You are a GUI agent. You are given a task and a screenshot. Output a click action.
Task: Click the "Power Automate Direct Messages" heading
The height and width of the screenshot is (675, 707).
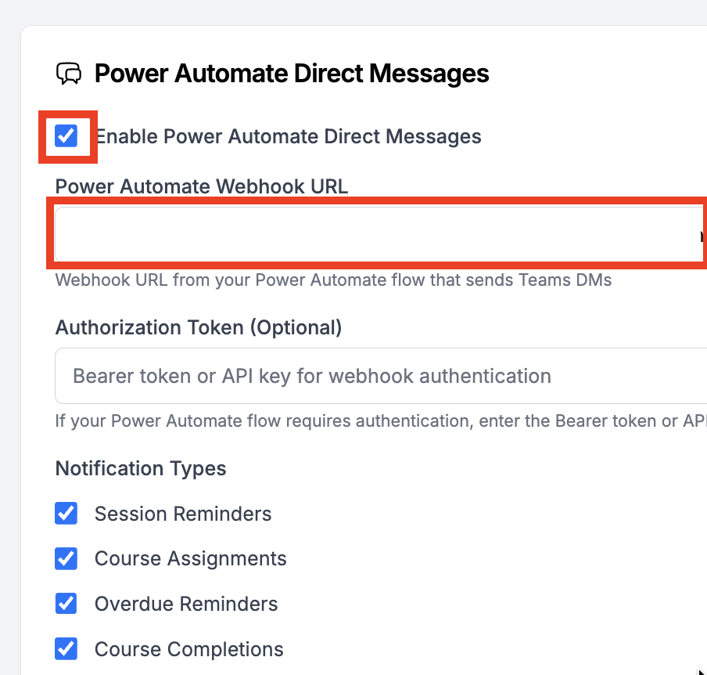click(x=292, y=74)
